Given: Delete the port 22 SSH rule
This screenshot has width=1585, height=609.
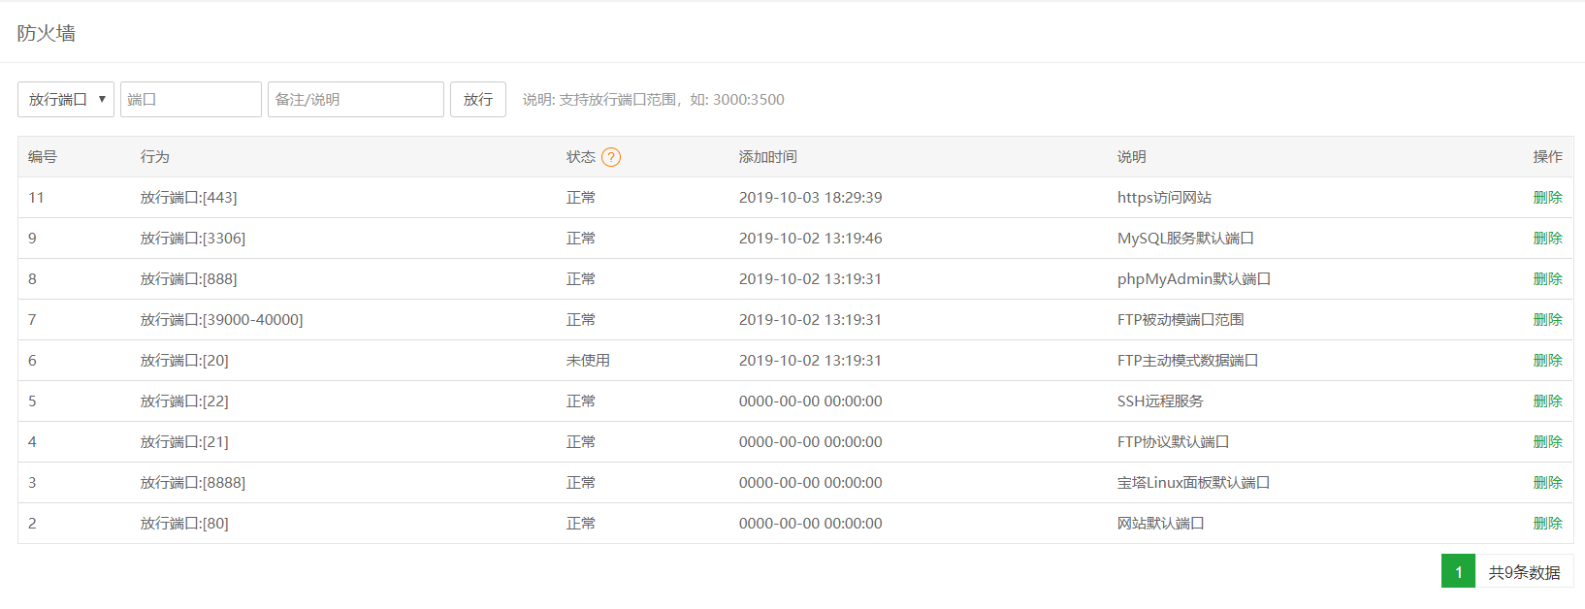Looking at the screenshot, I should click(x=1547, y=401).
